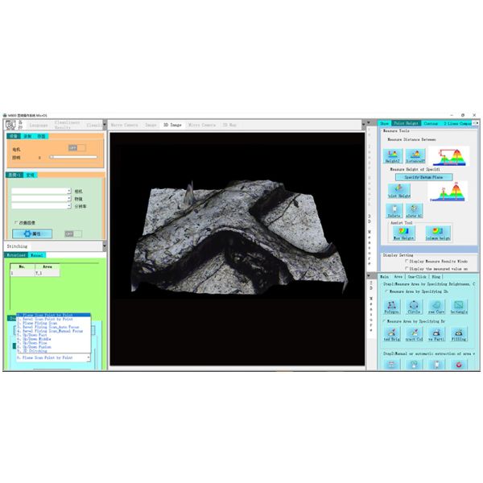Adjust the illumination slider
The image size is (483, 483).
tap(52, 157)
